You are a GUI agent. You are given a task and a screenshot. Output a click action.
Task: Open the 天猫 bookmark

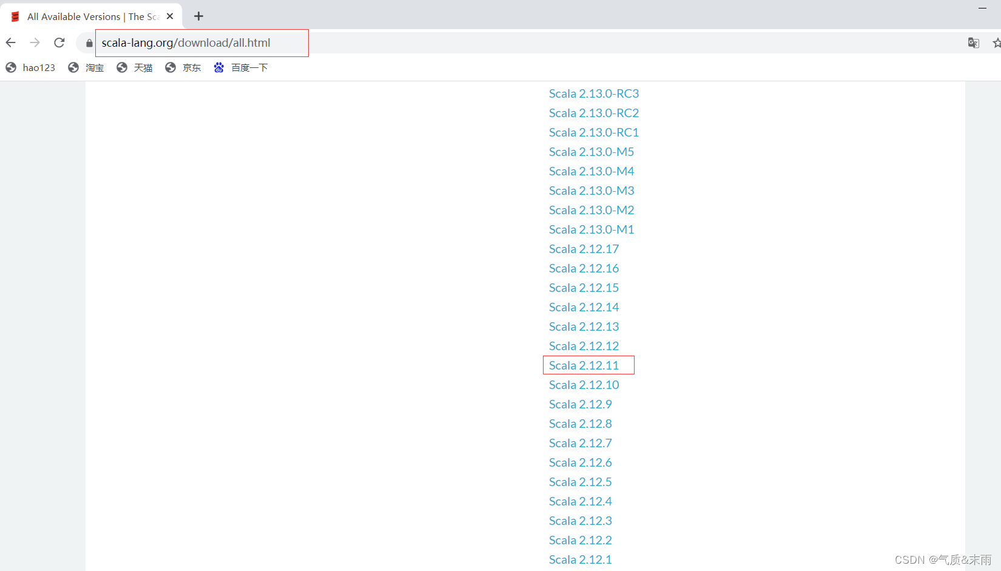135,67
